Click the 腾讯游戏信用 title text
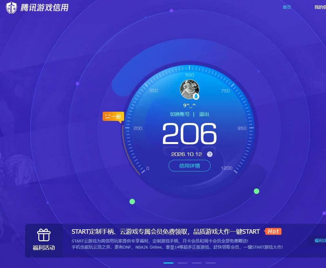 tap(44, 8)
